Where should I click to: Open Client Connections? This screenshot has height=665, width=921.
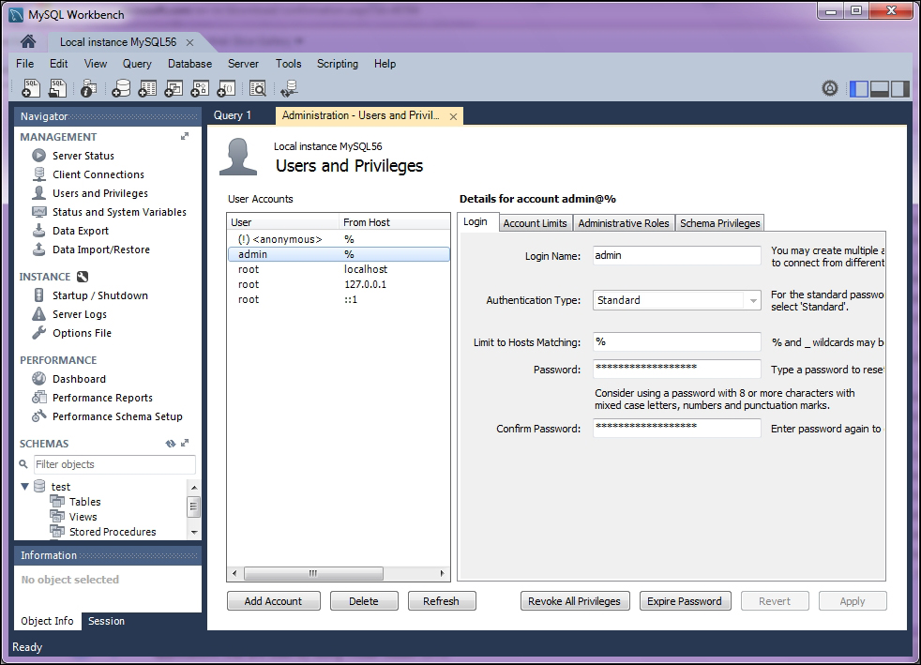coord(98,174)
